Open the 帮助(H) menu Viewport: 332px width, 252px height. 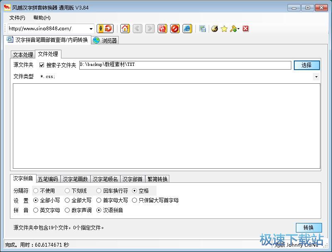[x=42, y=18]
